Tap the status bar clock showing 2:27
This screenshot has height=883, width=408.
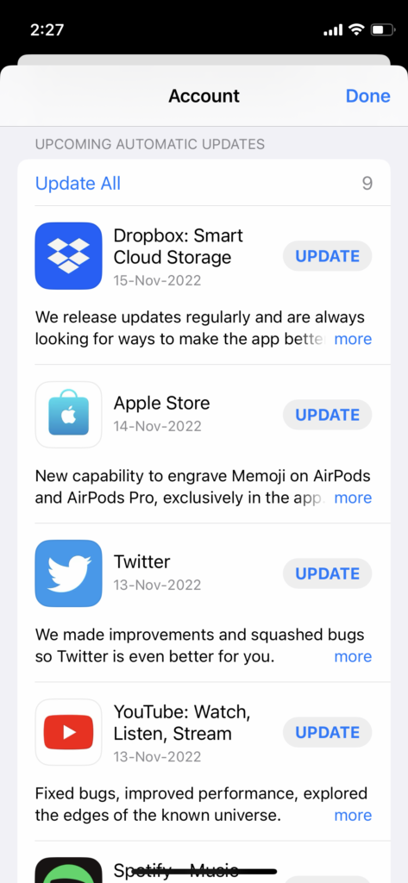pos(47,29)
